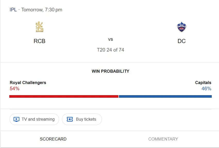Click the red Royal Challengers probability bar
Viewport: 219px width, 148px height.
pos(64,96)
